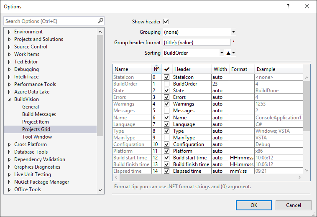This screenshot has height=217, width=317.
Task: Expand the Text Editor tree node
Action: pyautogui.click(x=9, y=62)
